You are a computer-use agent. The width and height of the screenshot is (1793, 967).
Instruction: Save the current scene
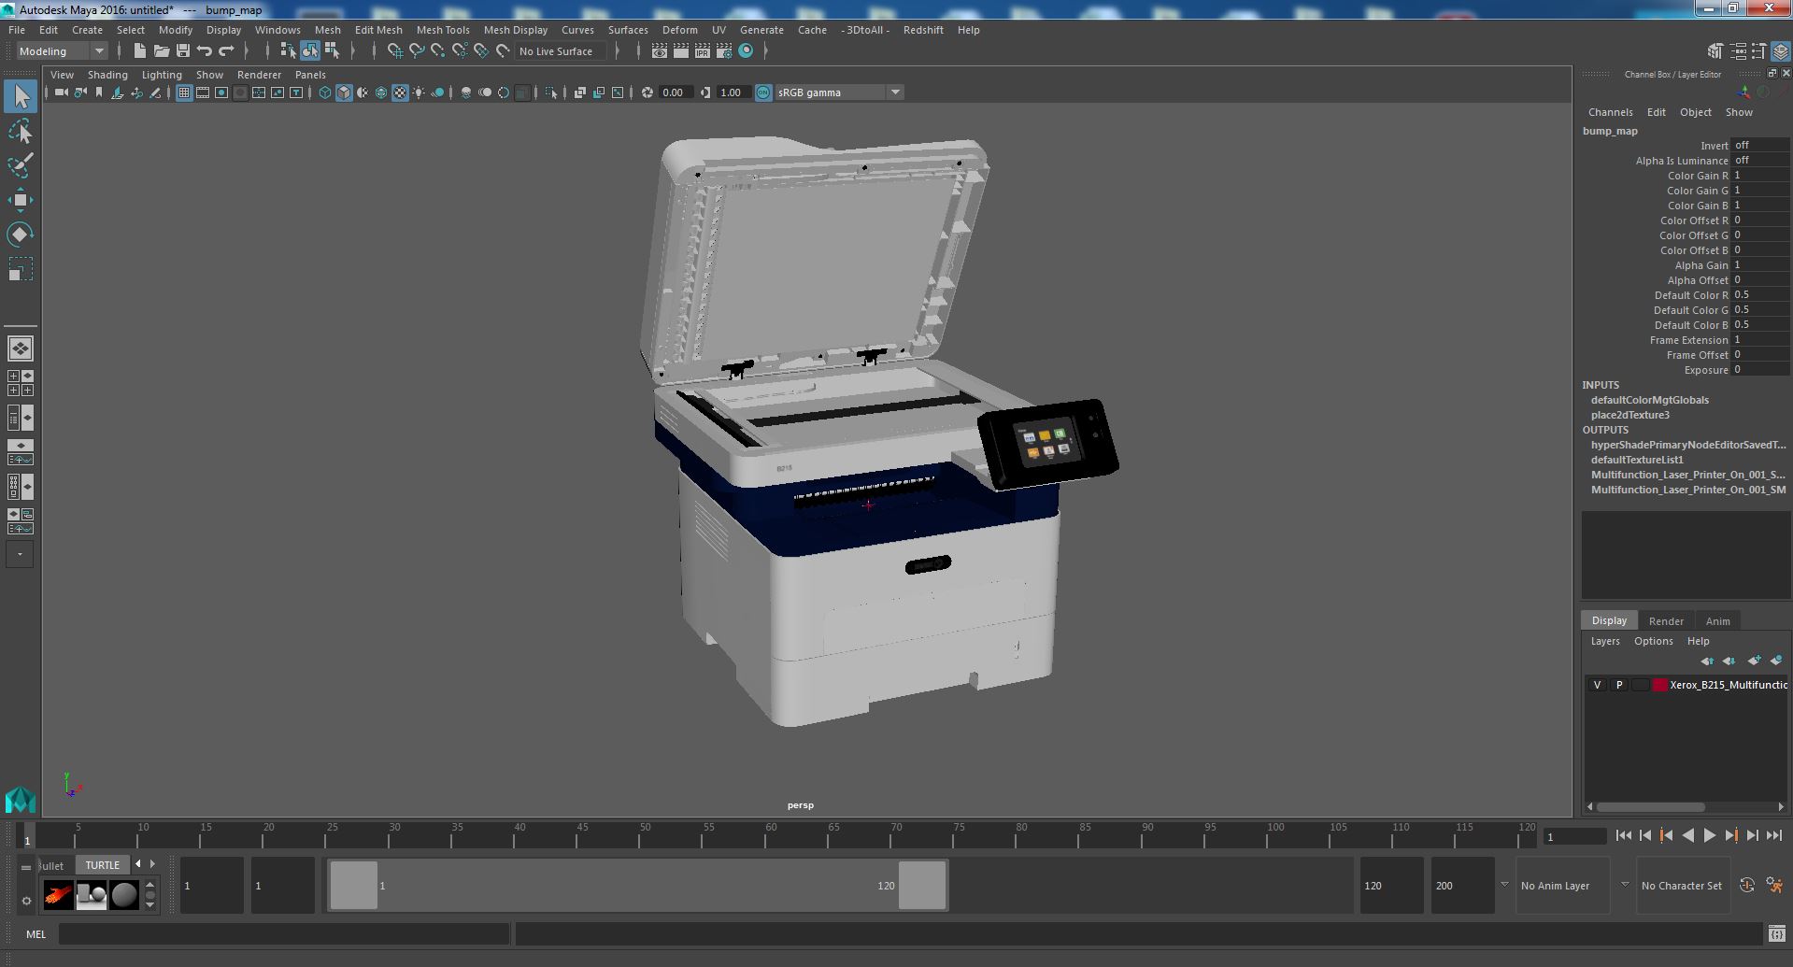coord(183,51)
